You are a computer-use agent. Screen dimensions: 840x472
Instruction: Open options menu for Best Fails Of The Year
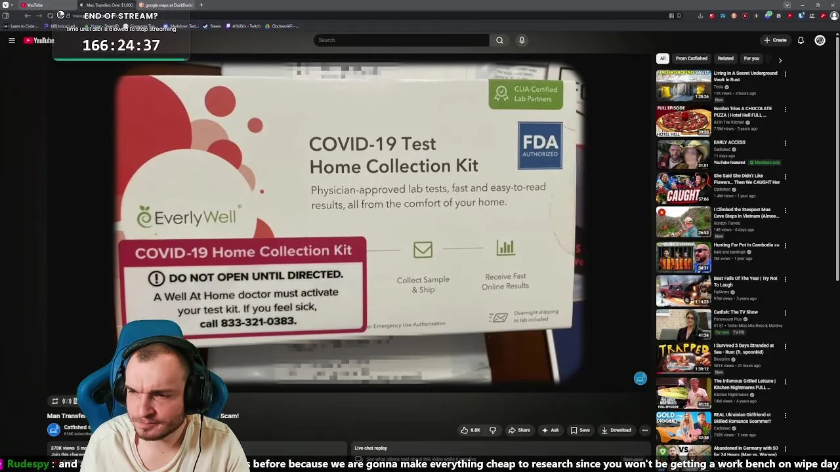click(x=786, y=279)
